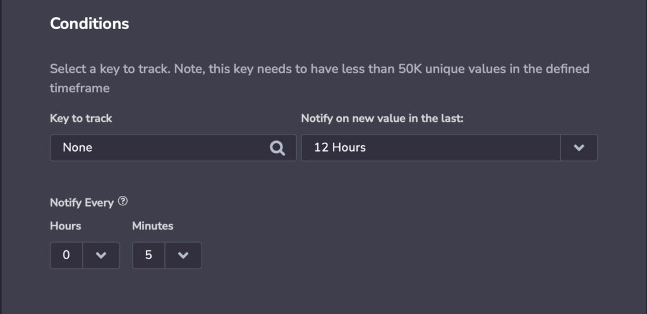Select the word 'None' in the key field
Viewport: 647px width, 314px height.
click(77, 148)
